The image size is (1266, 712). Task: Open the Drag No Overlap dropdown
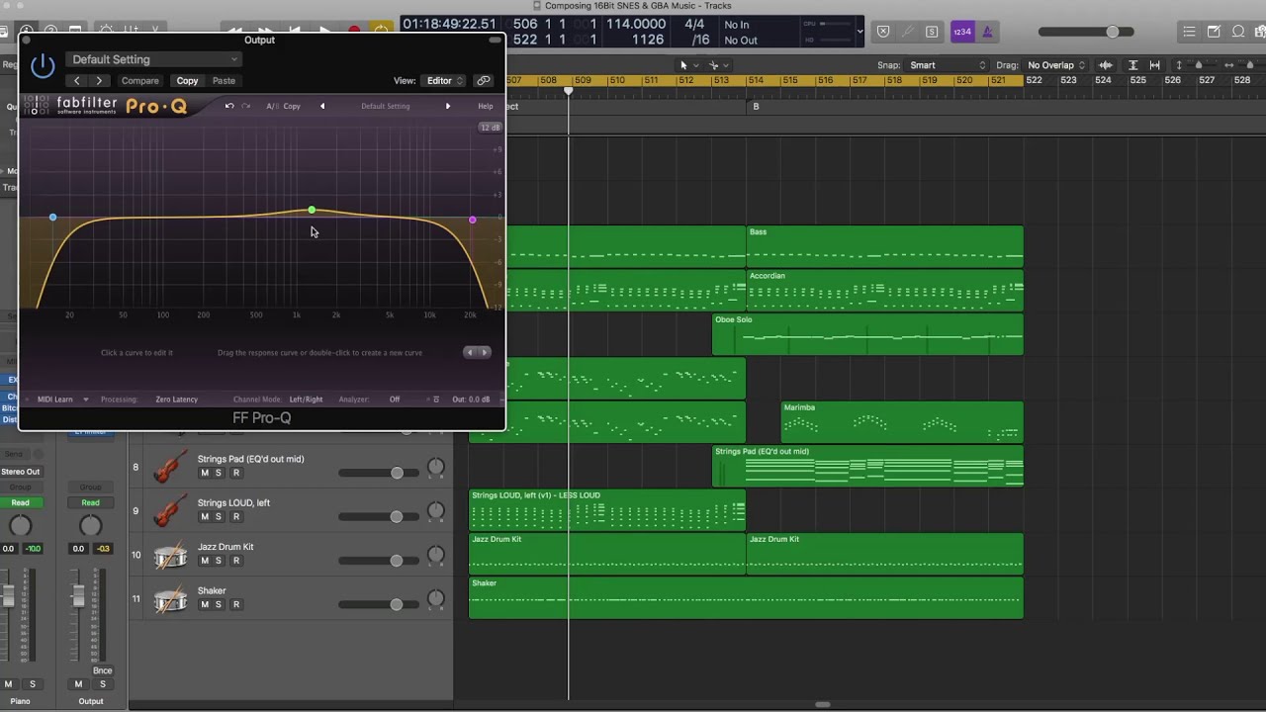click(1055, 65)
